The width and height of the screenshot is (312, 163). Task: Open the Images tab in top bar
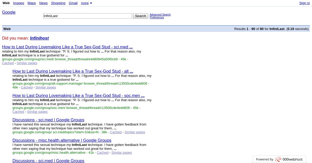[18, 3]
